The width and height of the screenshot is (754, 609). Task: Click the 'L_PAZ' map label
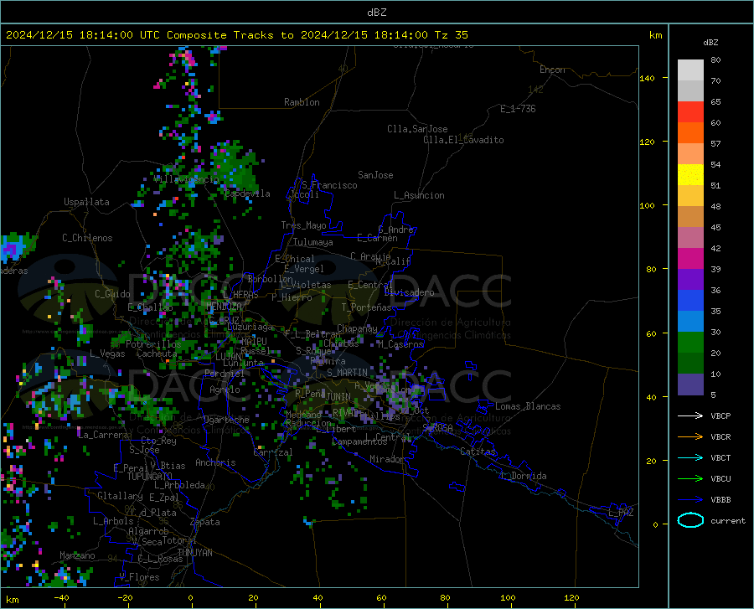click(621, 513)
